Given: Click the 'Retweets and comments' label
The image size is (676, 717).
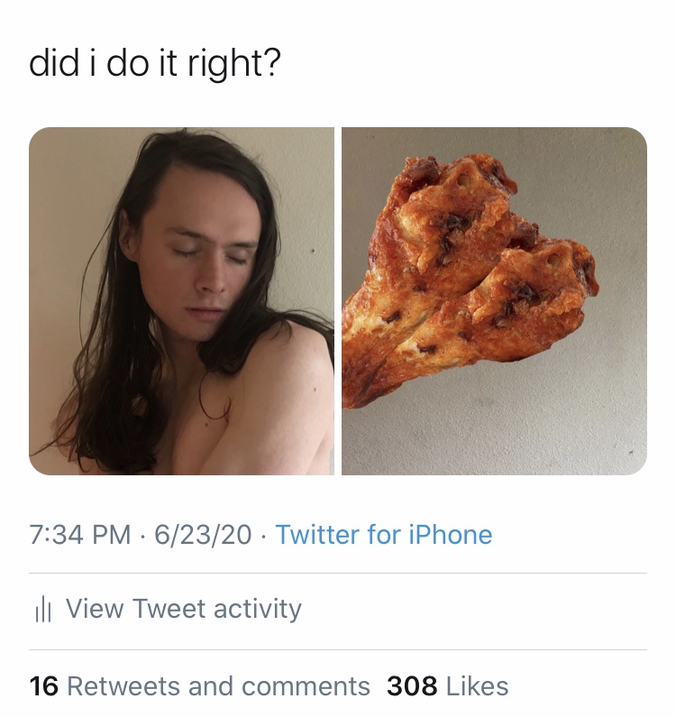Looking at the screenshot, I should click(218, 686).
